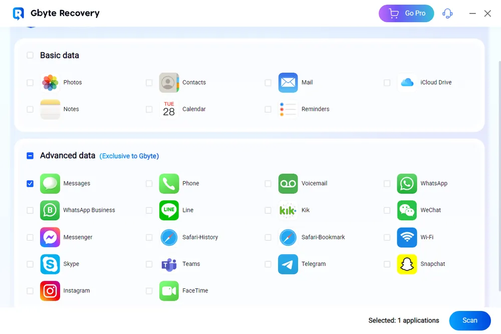Check the Wi-Fi checkbox

(x=387, y=237)
